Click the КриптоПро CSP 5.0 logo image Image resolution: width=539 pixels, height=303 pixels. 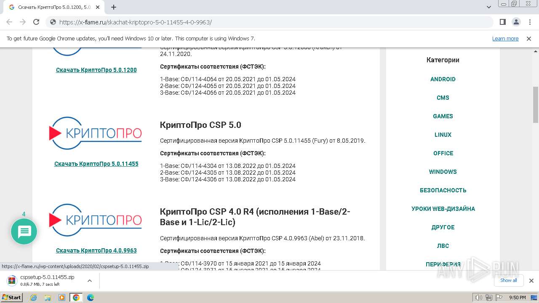(x=96, y=133)
